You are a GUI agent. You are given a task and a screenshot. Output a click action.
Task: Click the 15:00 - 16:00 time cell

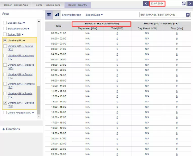pyautogui.click(x=59, y=112)
